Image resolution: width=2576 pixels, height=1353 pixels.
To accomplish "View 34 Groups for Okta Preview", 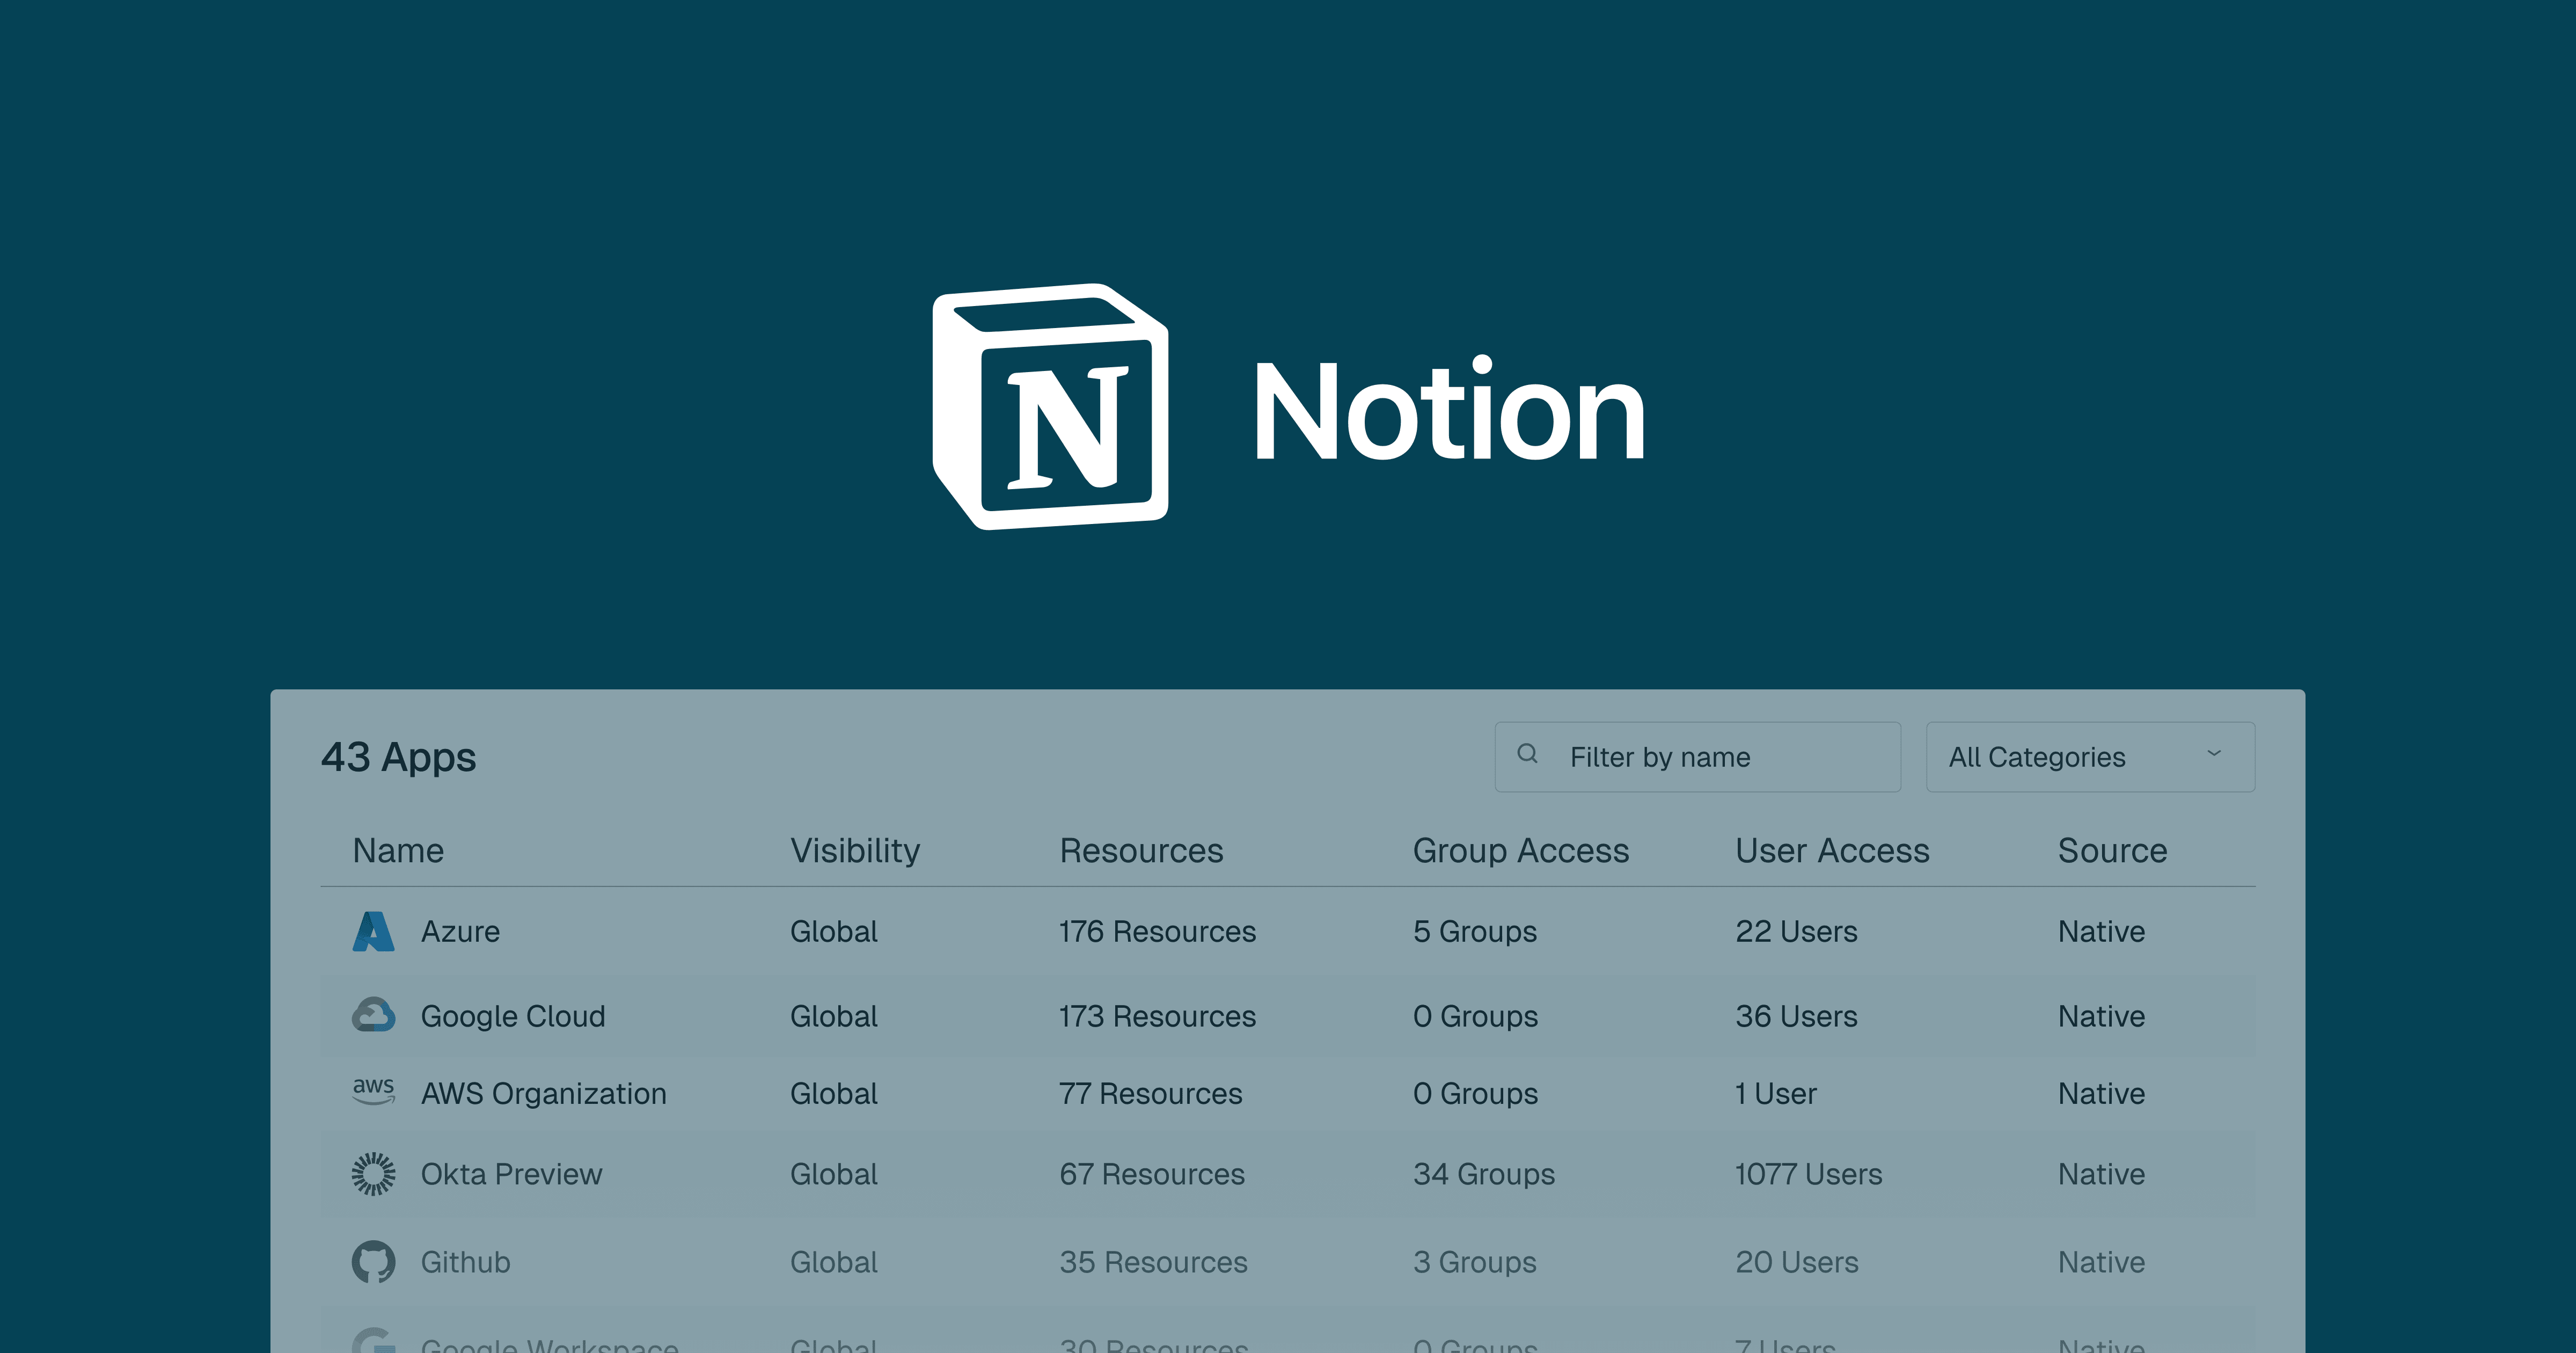I will [x=1483, y=1174].
